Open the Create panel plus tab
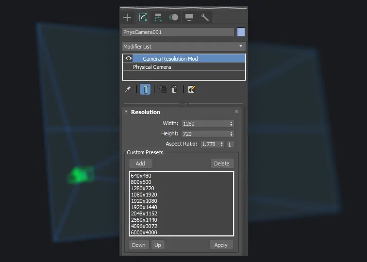The image size is (367, 262). pos(127,17)
